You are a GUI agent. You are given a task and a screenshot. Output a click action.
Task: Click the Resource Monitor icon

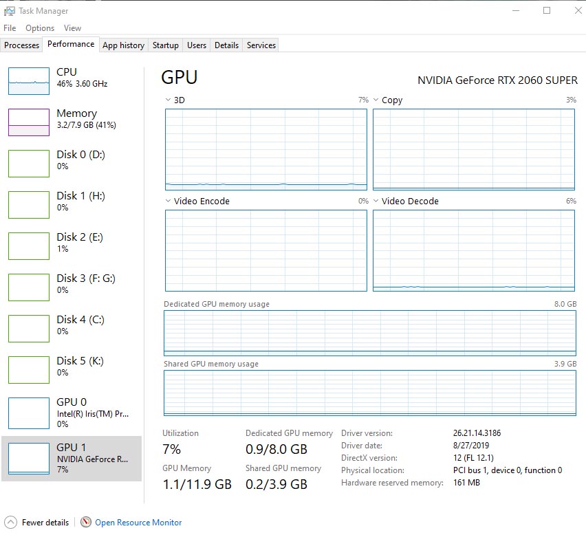click(86, 522)
